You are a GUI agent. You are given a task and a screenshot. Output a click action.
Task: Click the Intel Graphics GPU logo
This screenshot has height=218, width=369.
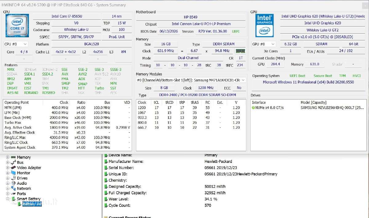pyautogui.click(x=265, y=26)
